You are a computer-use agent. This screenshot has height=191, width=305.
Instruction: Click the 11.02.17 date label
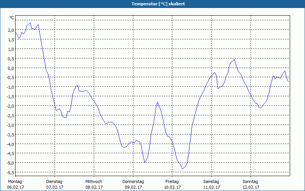tap(212, 187)
